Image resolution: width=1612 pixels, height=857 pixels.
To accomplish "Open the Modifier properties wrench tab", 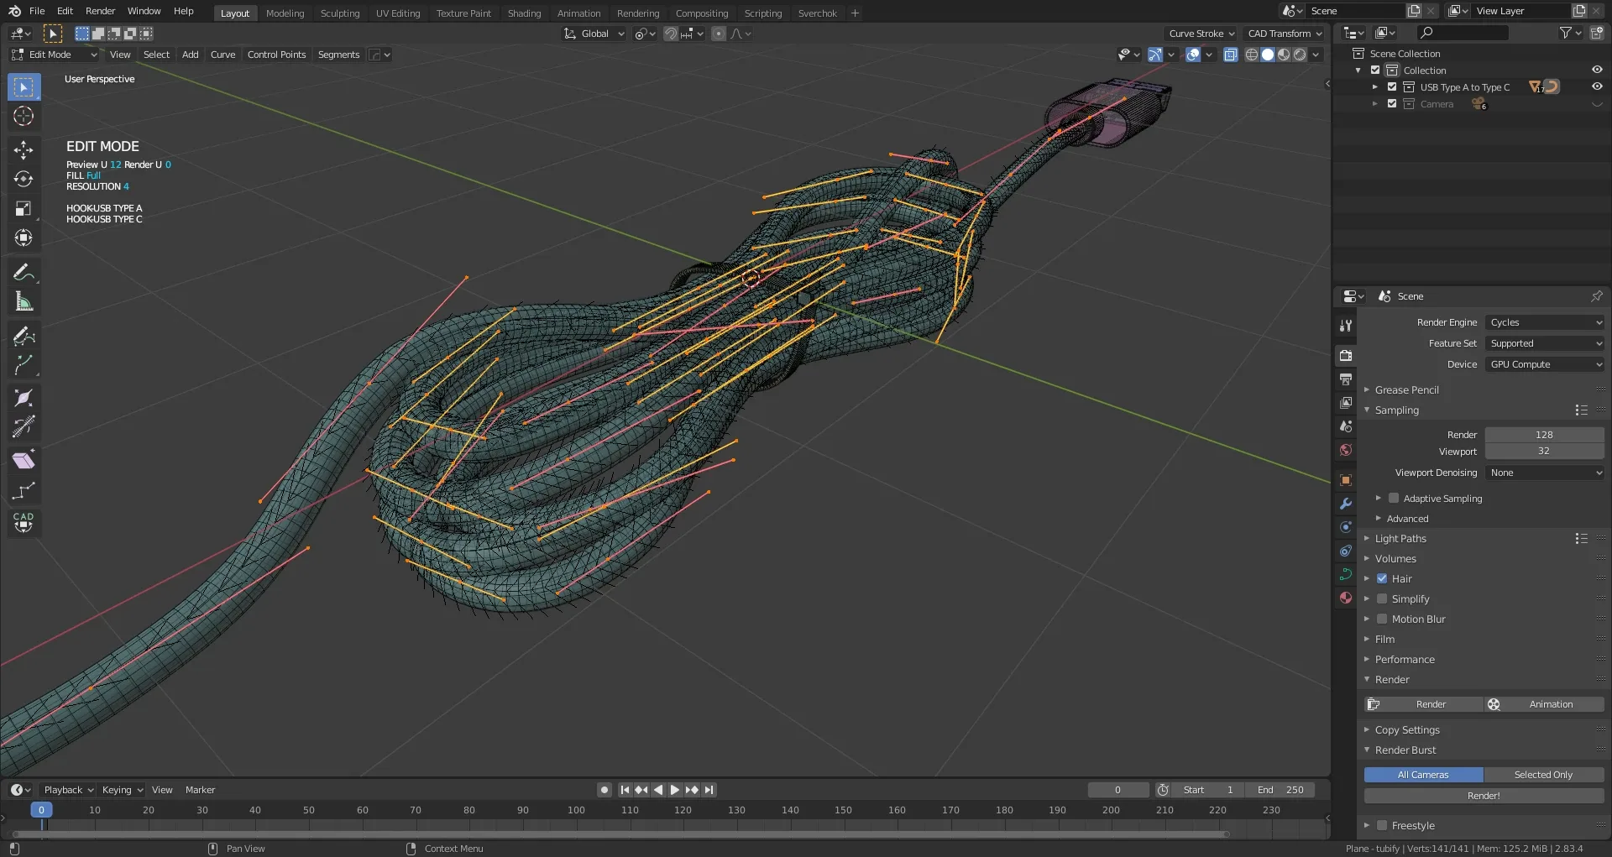I will (1346, 504).
